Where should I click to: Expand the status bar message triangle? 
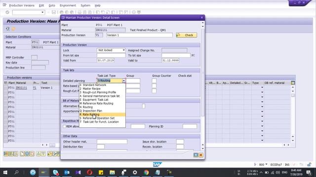coord(255,165)
